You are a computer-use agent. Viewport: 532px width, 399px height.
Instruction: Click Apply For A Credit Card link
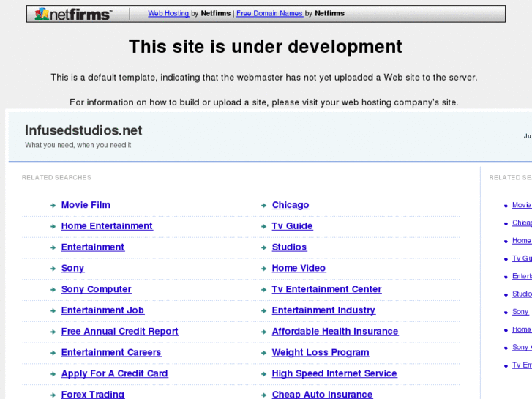tap(115, 373)
